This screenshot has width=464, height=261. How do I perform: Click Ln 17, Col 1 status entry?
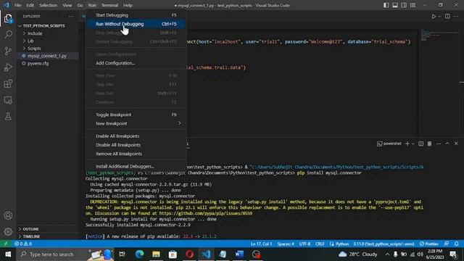(261, 244)
